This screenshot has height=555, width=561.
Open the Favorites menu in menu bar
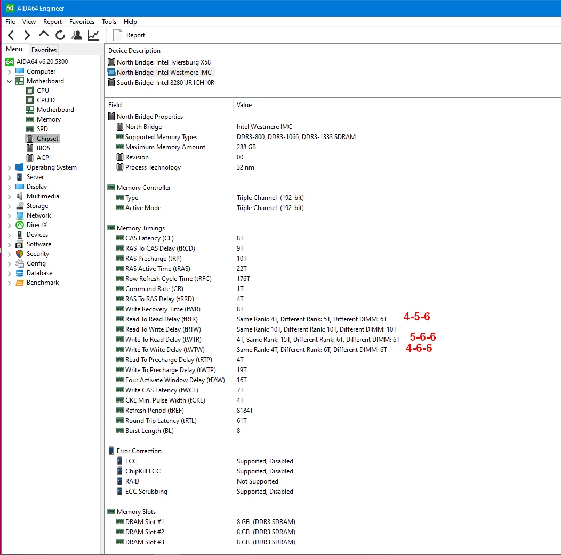[82, 22]
